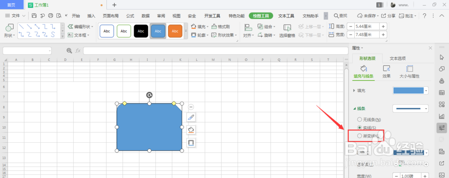Click the rotate handle above the shape
Screen dimensions: 449x178
pyautogui.click(x=149, y=95)
